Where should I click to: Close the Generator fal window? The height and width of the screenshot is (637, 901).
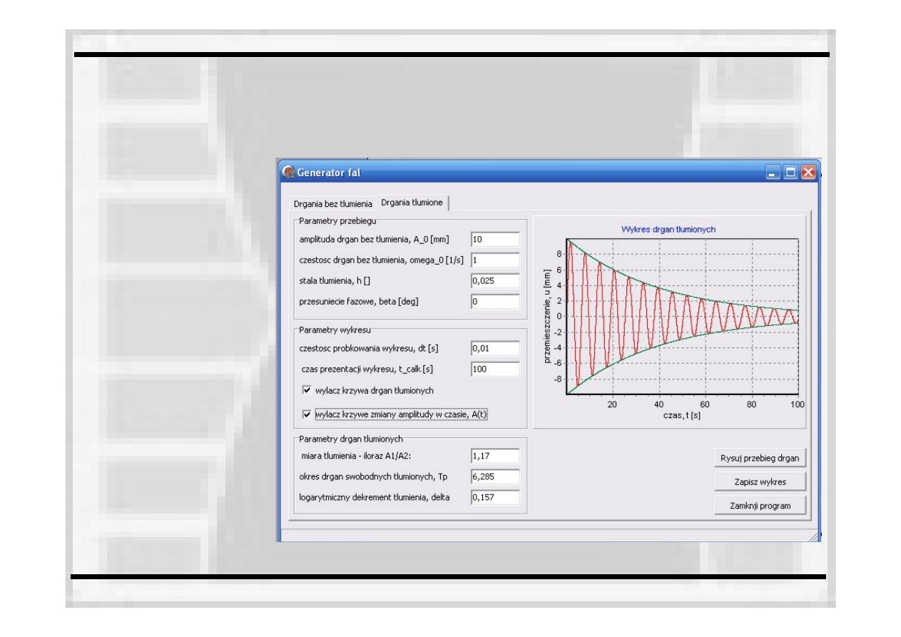tap(808, 173)
